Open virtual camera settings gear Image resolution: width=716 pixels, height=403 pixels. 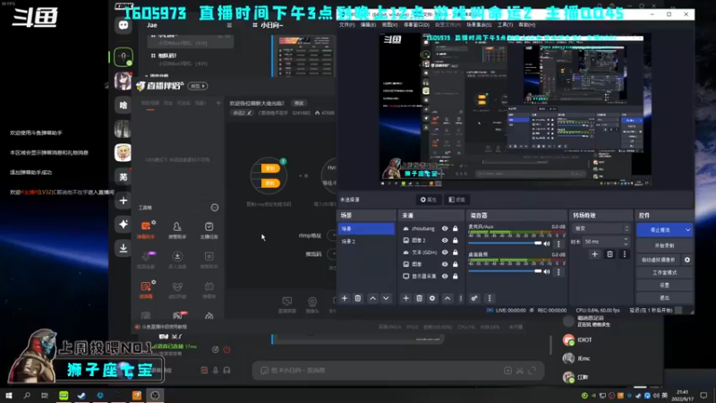(687, 260)
